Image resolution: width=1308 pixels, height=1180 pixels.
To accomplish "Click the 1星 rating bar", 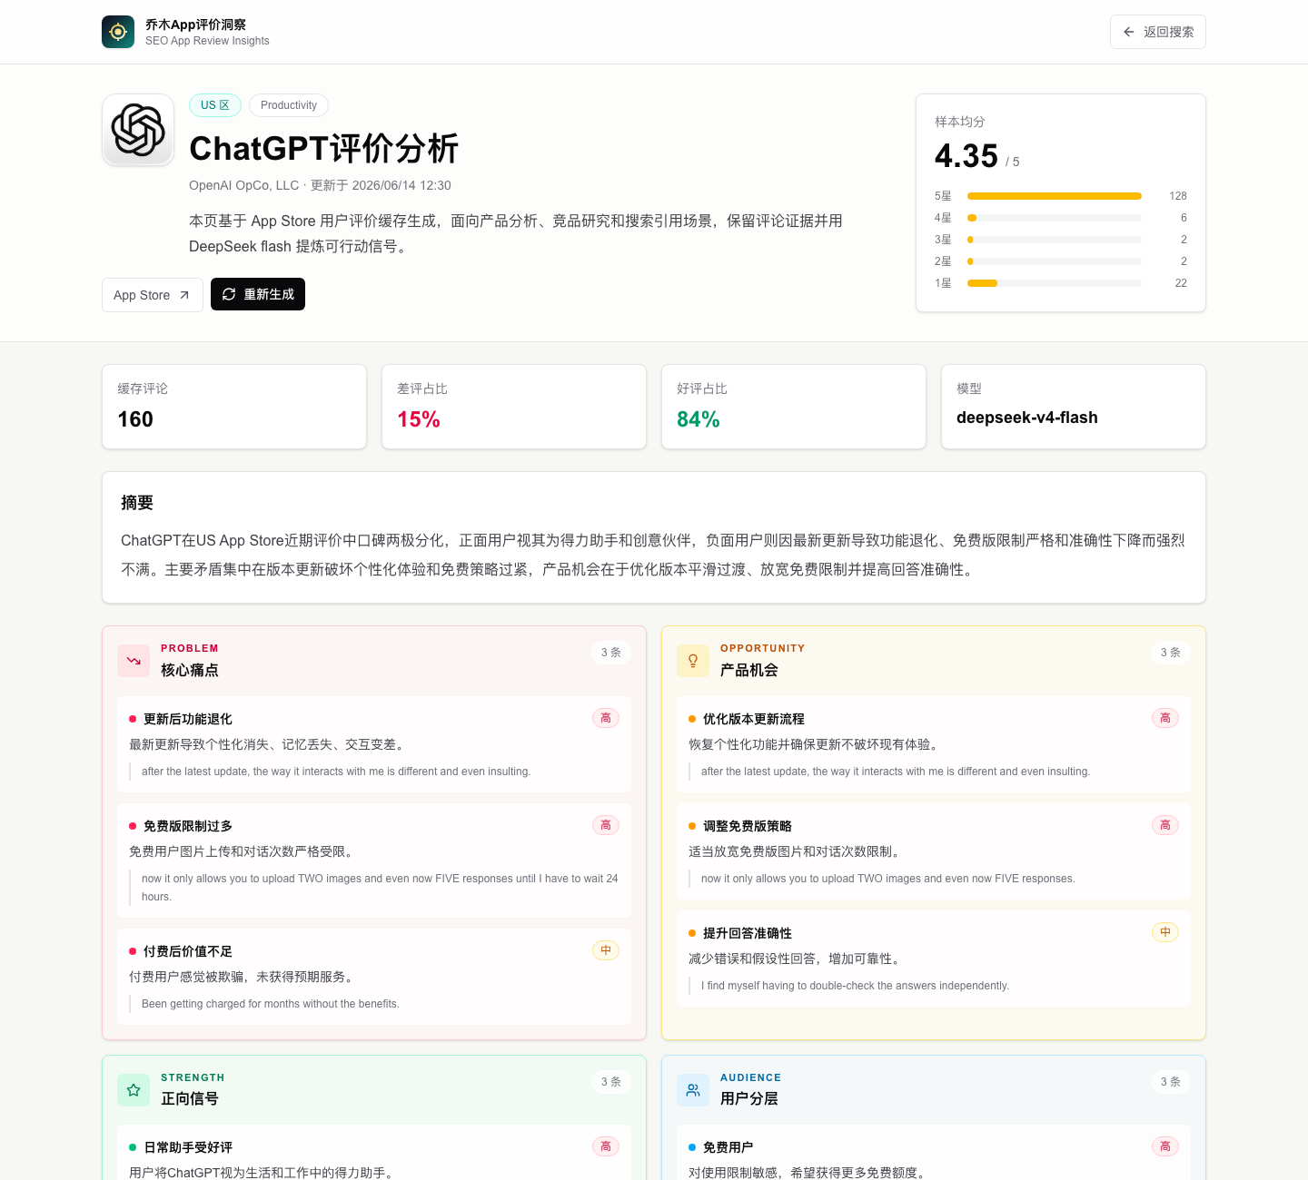I will point(1055,283).
